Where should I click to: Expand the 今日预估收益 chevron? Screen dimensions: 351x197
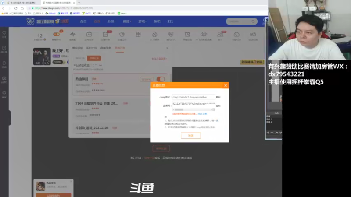point(100,65)
